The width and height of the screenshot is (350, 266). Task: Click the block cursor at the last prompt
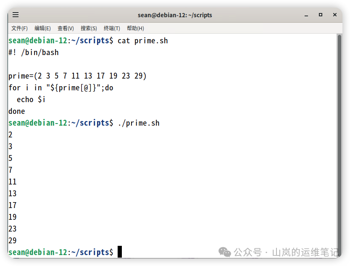point(120,252)
